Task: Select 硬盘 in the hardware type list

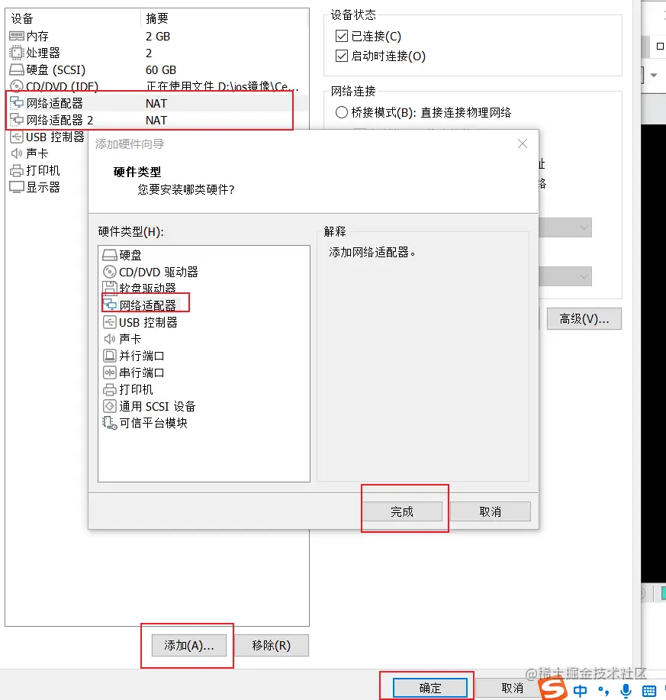Action: click(x=130, y=255)
